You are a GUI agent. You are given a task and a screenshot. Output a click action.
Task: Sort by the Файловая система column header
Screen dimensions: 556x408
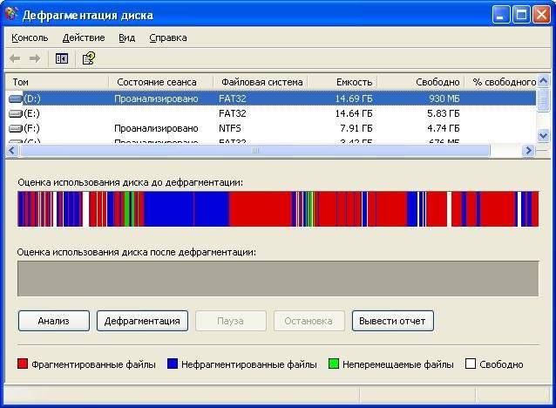(x=261, y=82)
